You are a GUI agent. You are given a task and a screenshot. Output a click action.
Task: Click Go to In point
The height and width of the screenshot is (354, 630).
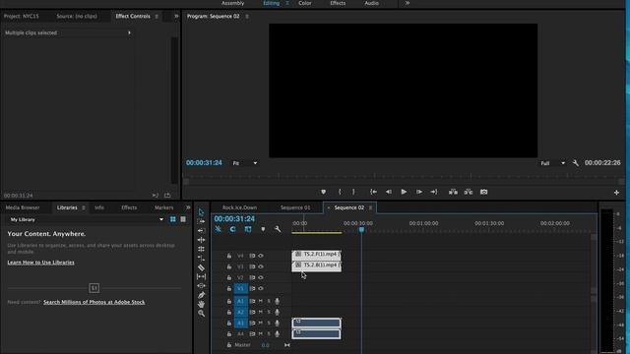tap(373, 192)
